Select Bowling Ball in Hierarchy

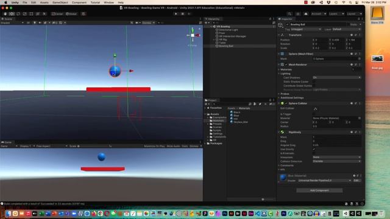[226, 46]
